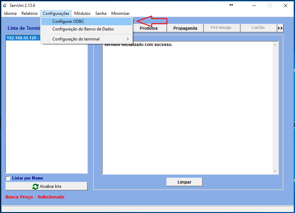Image resolution: width=295 pixels, height=213 pixels.
Task: Click the ServUni logo in the title bar
Action: tap(4, 5)
